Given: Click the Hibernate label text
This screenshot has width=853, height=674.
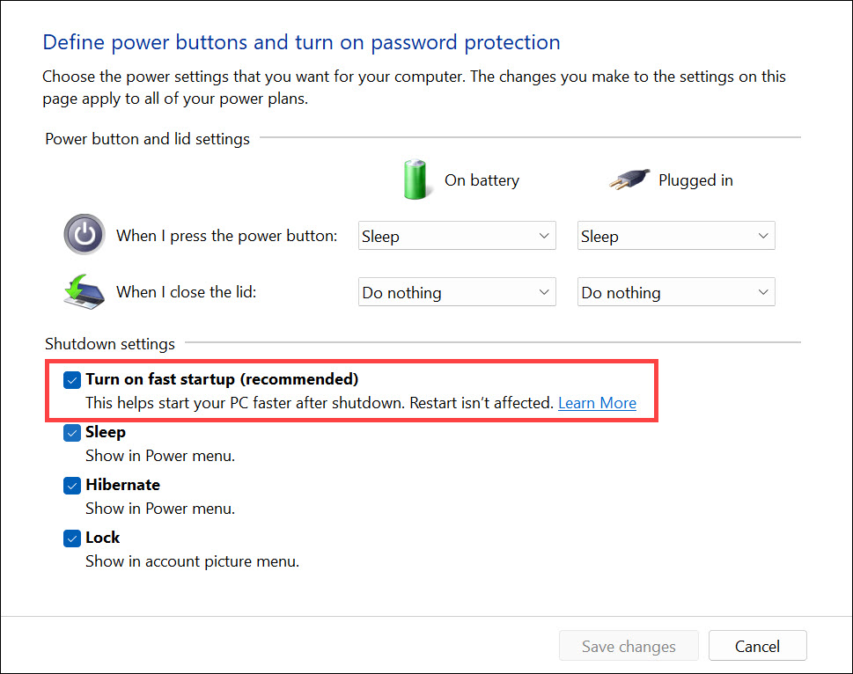Looking at the screenshot, I should click(122, 485).
